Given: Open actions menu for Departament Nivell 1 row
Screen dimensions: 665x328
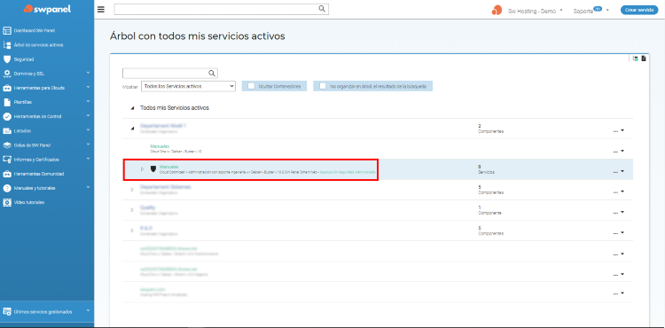Looking at the screenshot, I should (x=618, y=131).
